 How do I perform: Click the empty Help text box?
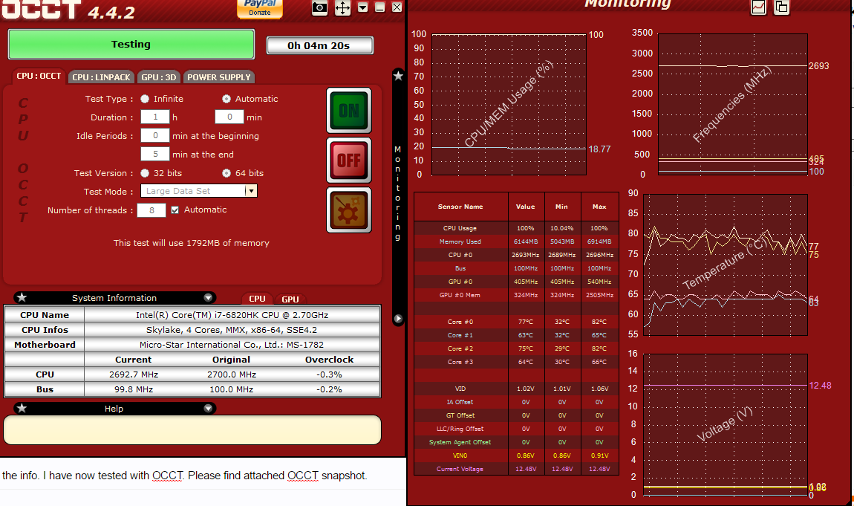(192, 430)
